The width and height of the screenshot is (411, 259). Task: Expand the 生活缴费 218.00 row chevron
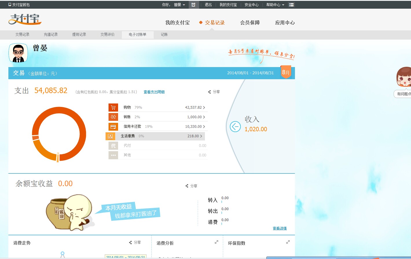[201, 136]
